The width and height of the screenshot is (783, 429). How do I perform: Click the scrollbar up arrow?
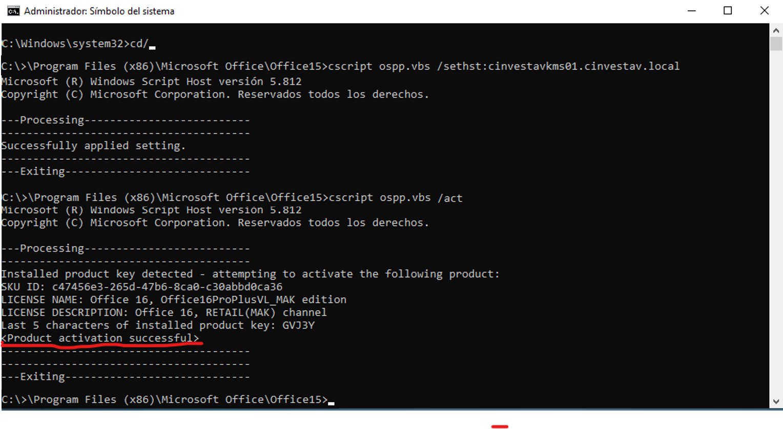click(776, 31)
